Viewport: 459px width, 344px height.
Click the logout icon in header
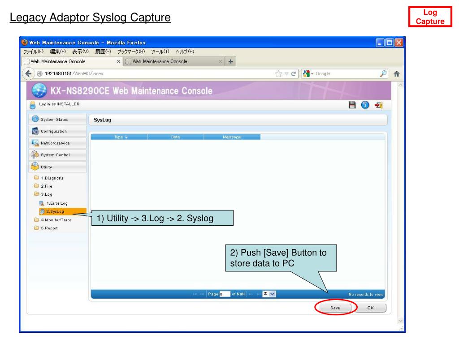click(378, 105)
